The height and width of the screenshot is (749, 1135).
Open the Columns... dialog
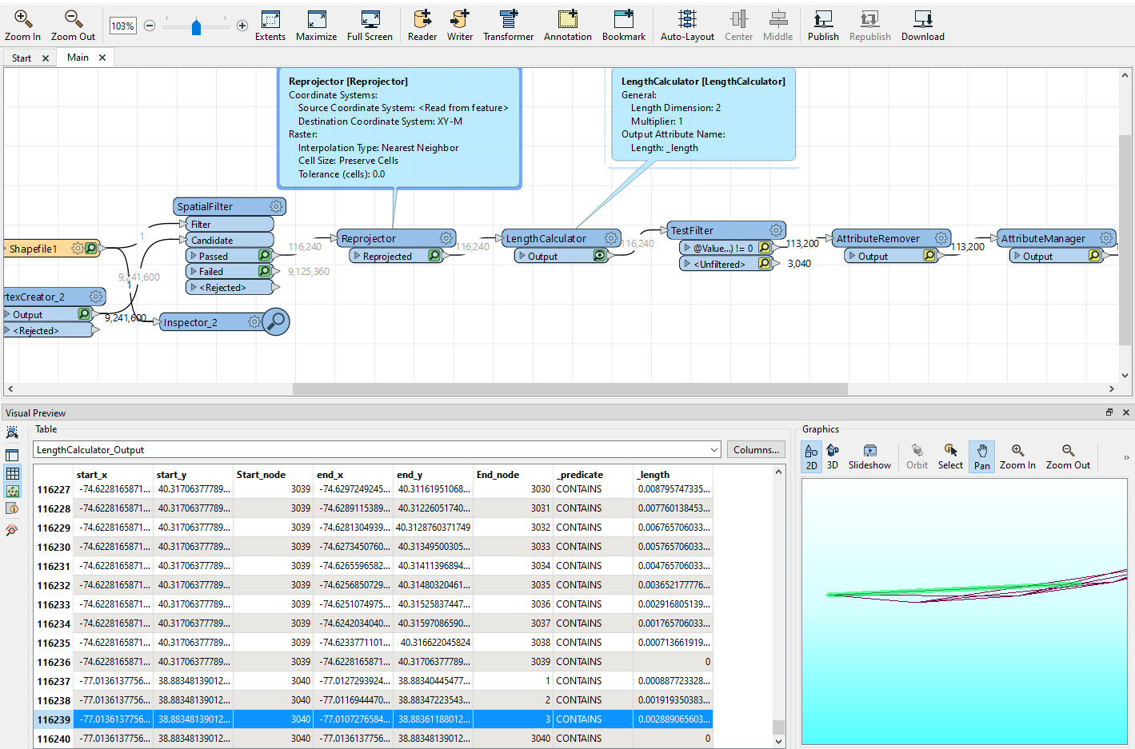tap(756, 450)
